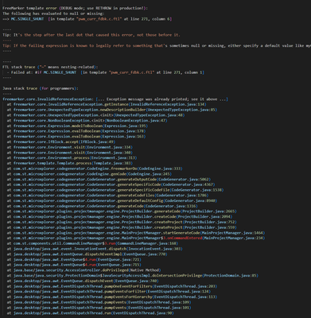Viewport: 311px width, 318px height.
Task: Open UnexpectedTypeException.java:85 stack frame
Action: [112, 110]
